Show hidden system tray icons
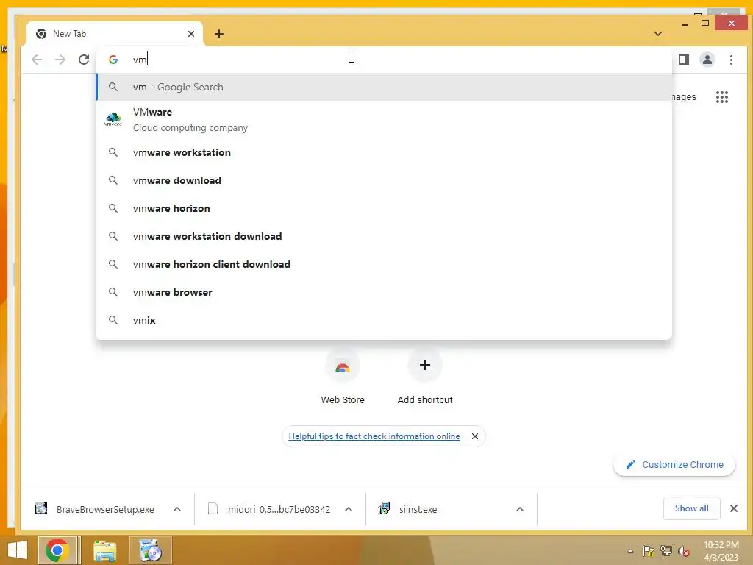The width and height of the screenshot is (753, 565). (630, 551)
